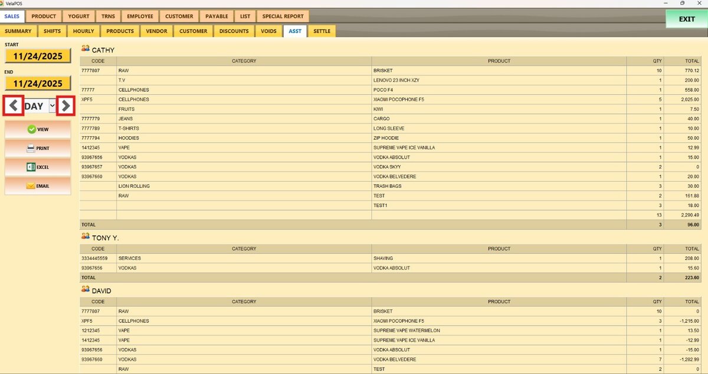
Task: Open the DAY period dropdown
Action: click(53, 106)
